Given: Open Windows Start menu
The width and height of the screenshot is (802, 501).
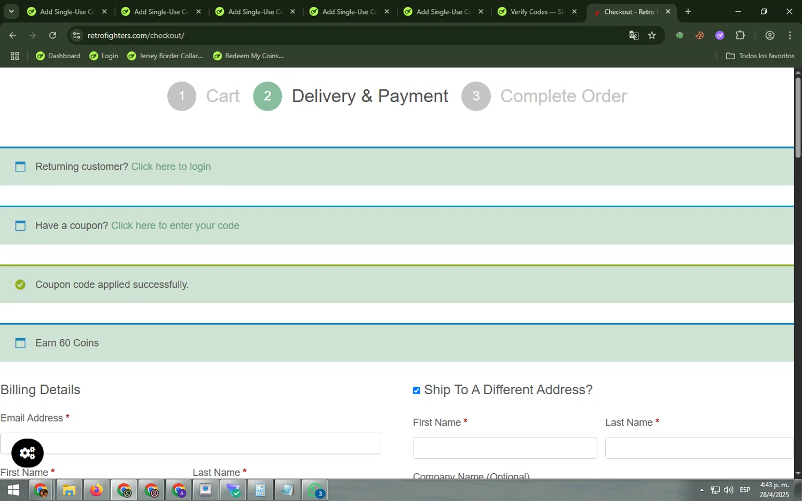Looking at the screenshot, I should (13, 490).
